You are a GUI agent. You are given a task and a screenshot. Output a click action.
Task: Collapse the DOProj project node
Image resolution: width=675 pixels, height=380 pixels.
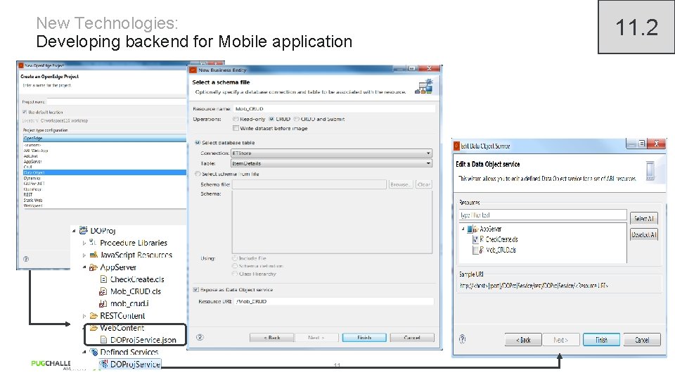coord(74,231)
